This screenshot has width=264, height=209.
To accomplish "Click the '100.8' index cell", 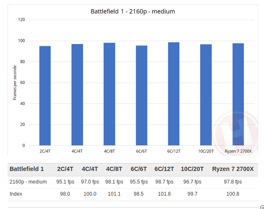I will tap(233, 194).
